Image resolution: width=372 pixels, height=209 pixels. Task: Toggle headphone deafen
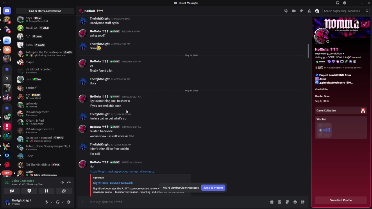[x=58, y=202]
